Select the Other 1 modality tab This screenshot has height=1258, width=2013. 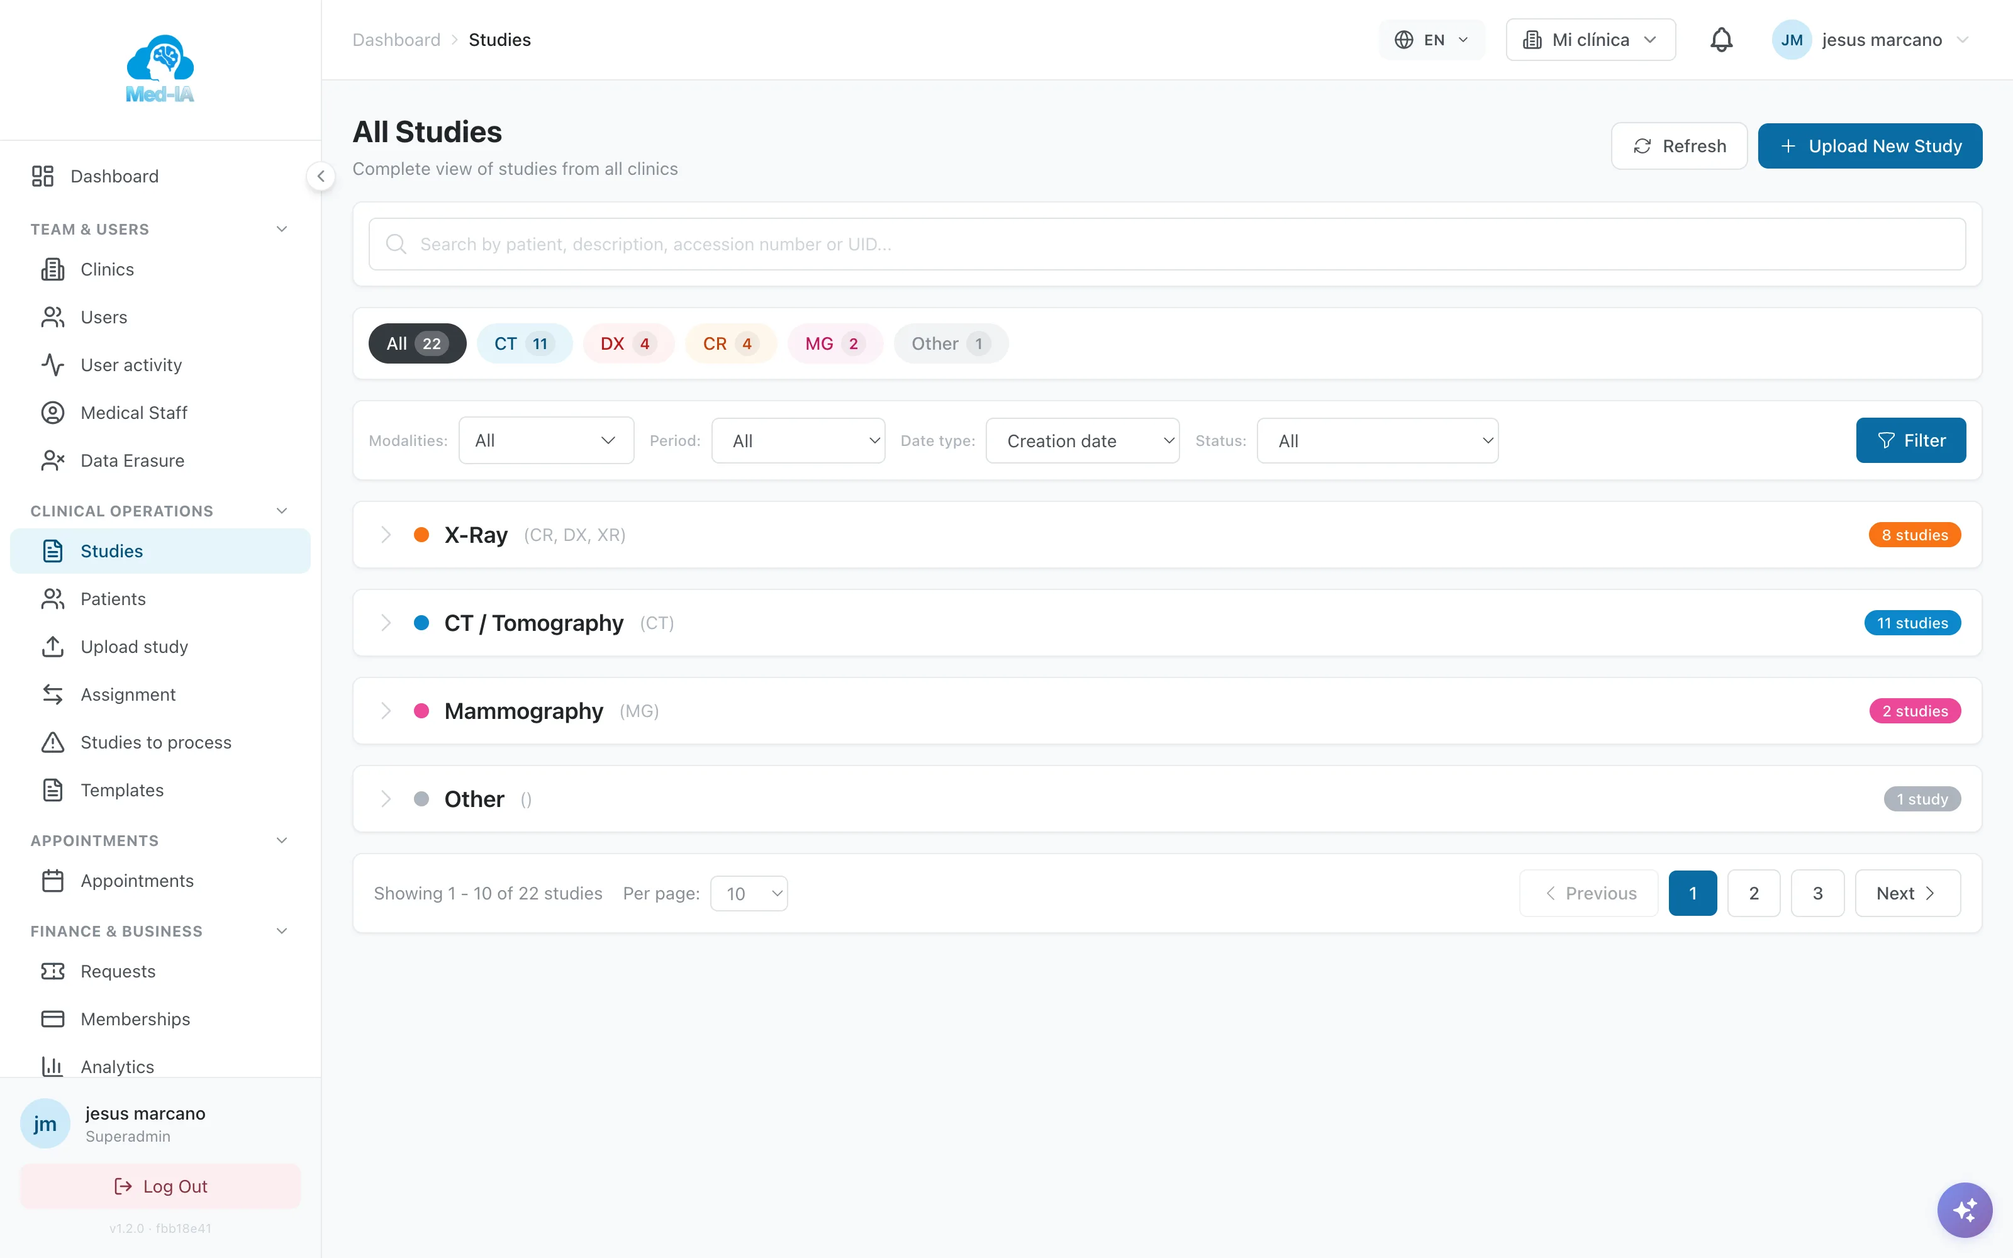[951, 343]
